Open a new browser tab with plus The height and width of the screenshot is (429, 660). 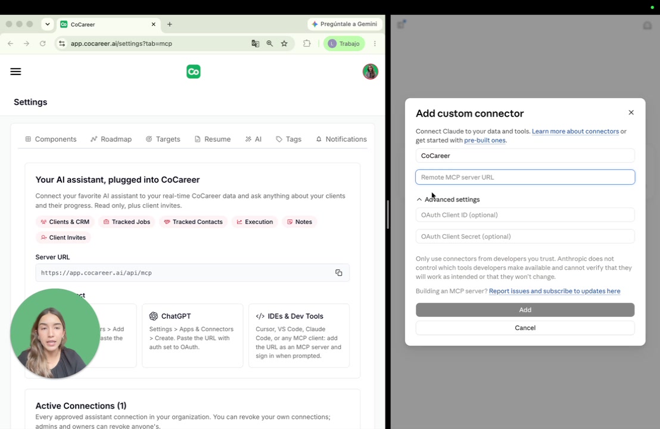coord(170,24)
